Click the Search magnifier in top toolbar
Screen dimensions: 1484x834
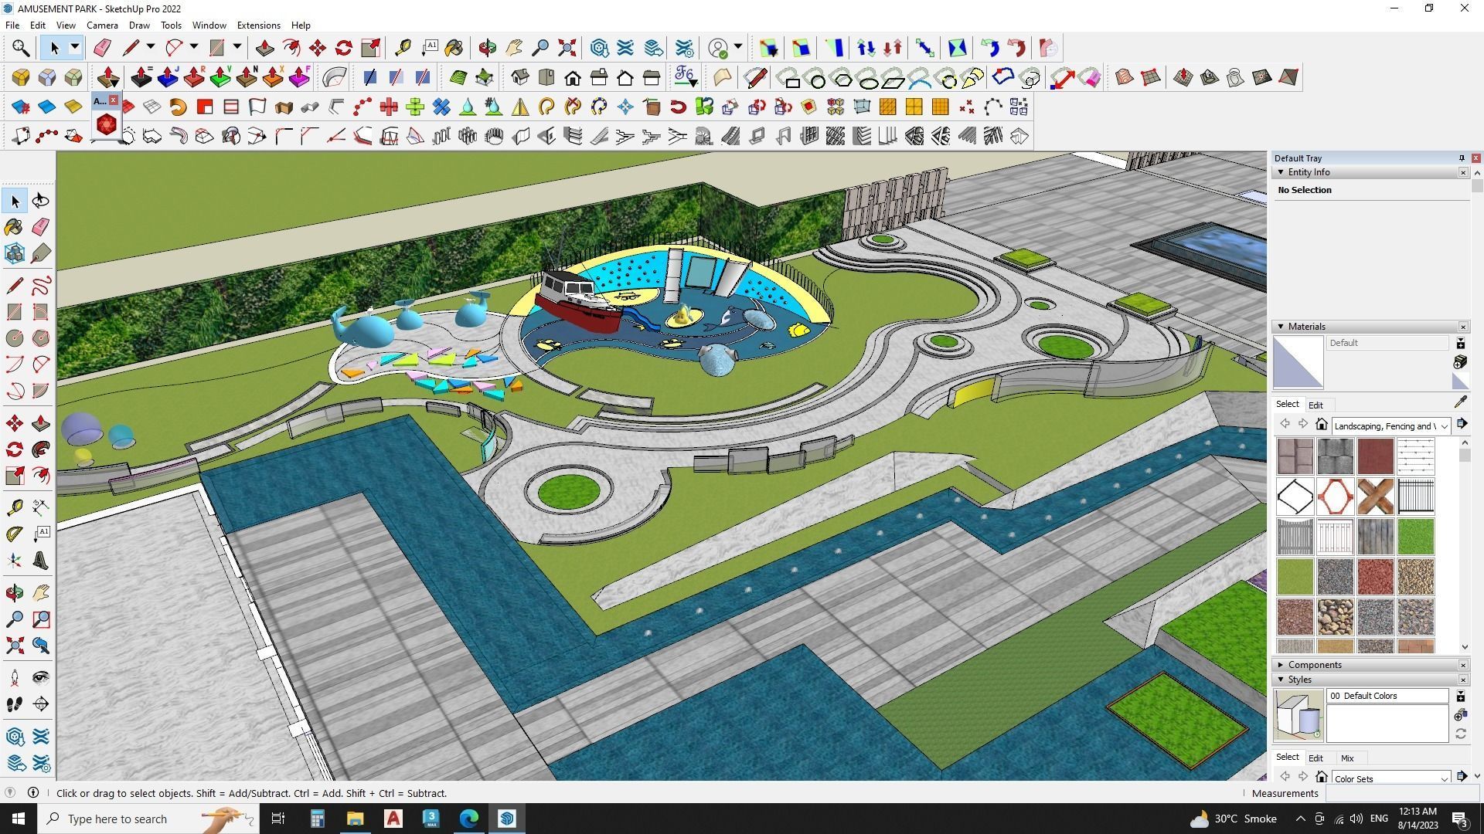pos(21,48)
